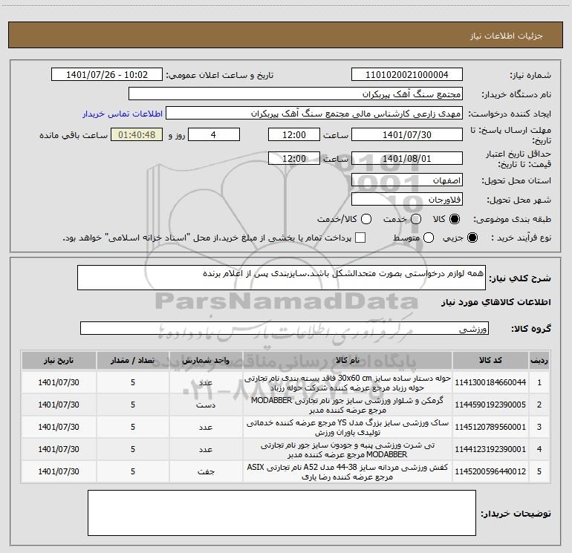
Task: Click the section title اطلاعات کالاهای مورد نیاز
Action: click(x=496, y=302)
